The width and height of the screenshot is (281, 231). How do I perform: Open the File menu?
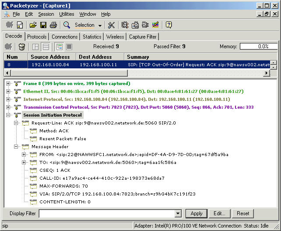click(x=16, y=14)
